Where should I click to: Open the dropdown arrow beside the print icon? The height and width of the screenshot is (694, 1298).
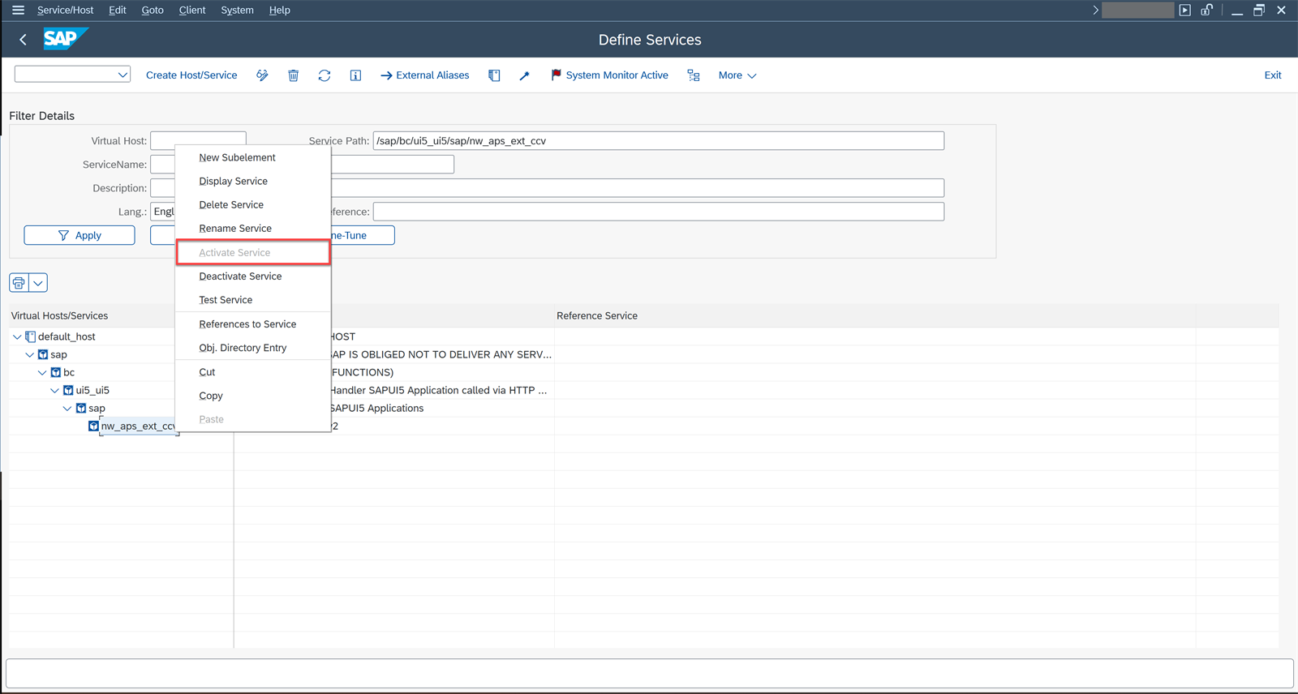coord(38,283)
